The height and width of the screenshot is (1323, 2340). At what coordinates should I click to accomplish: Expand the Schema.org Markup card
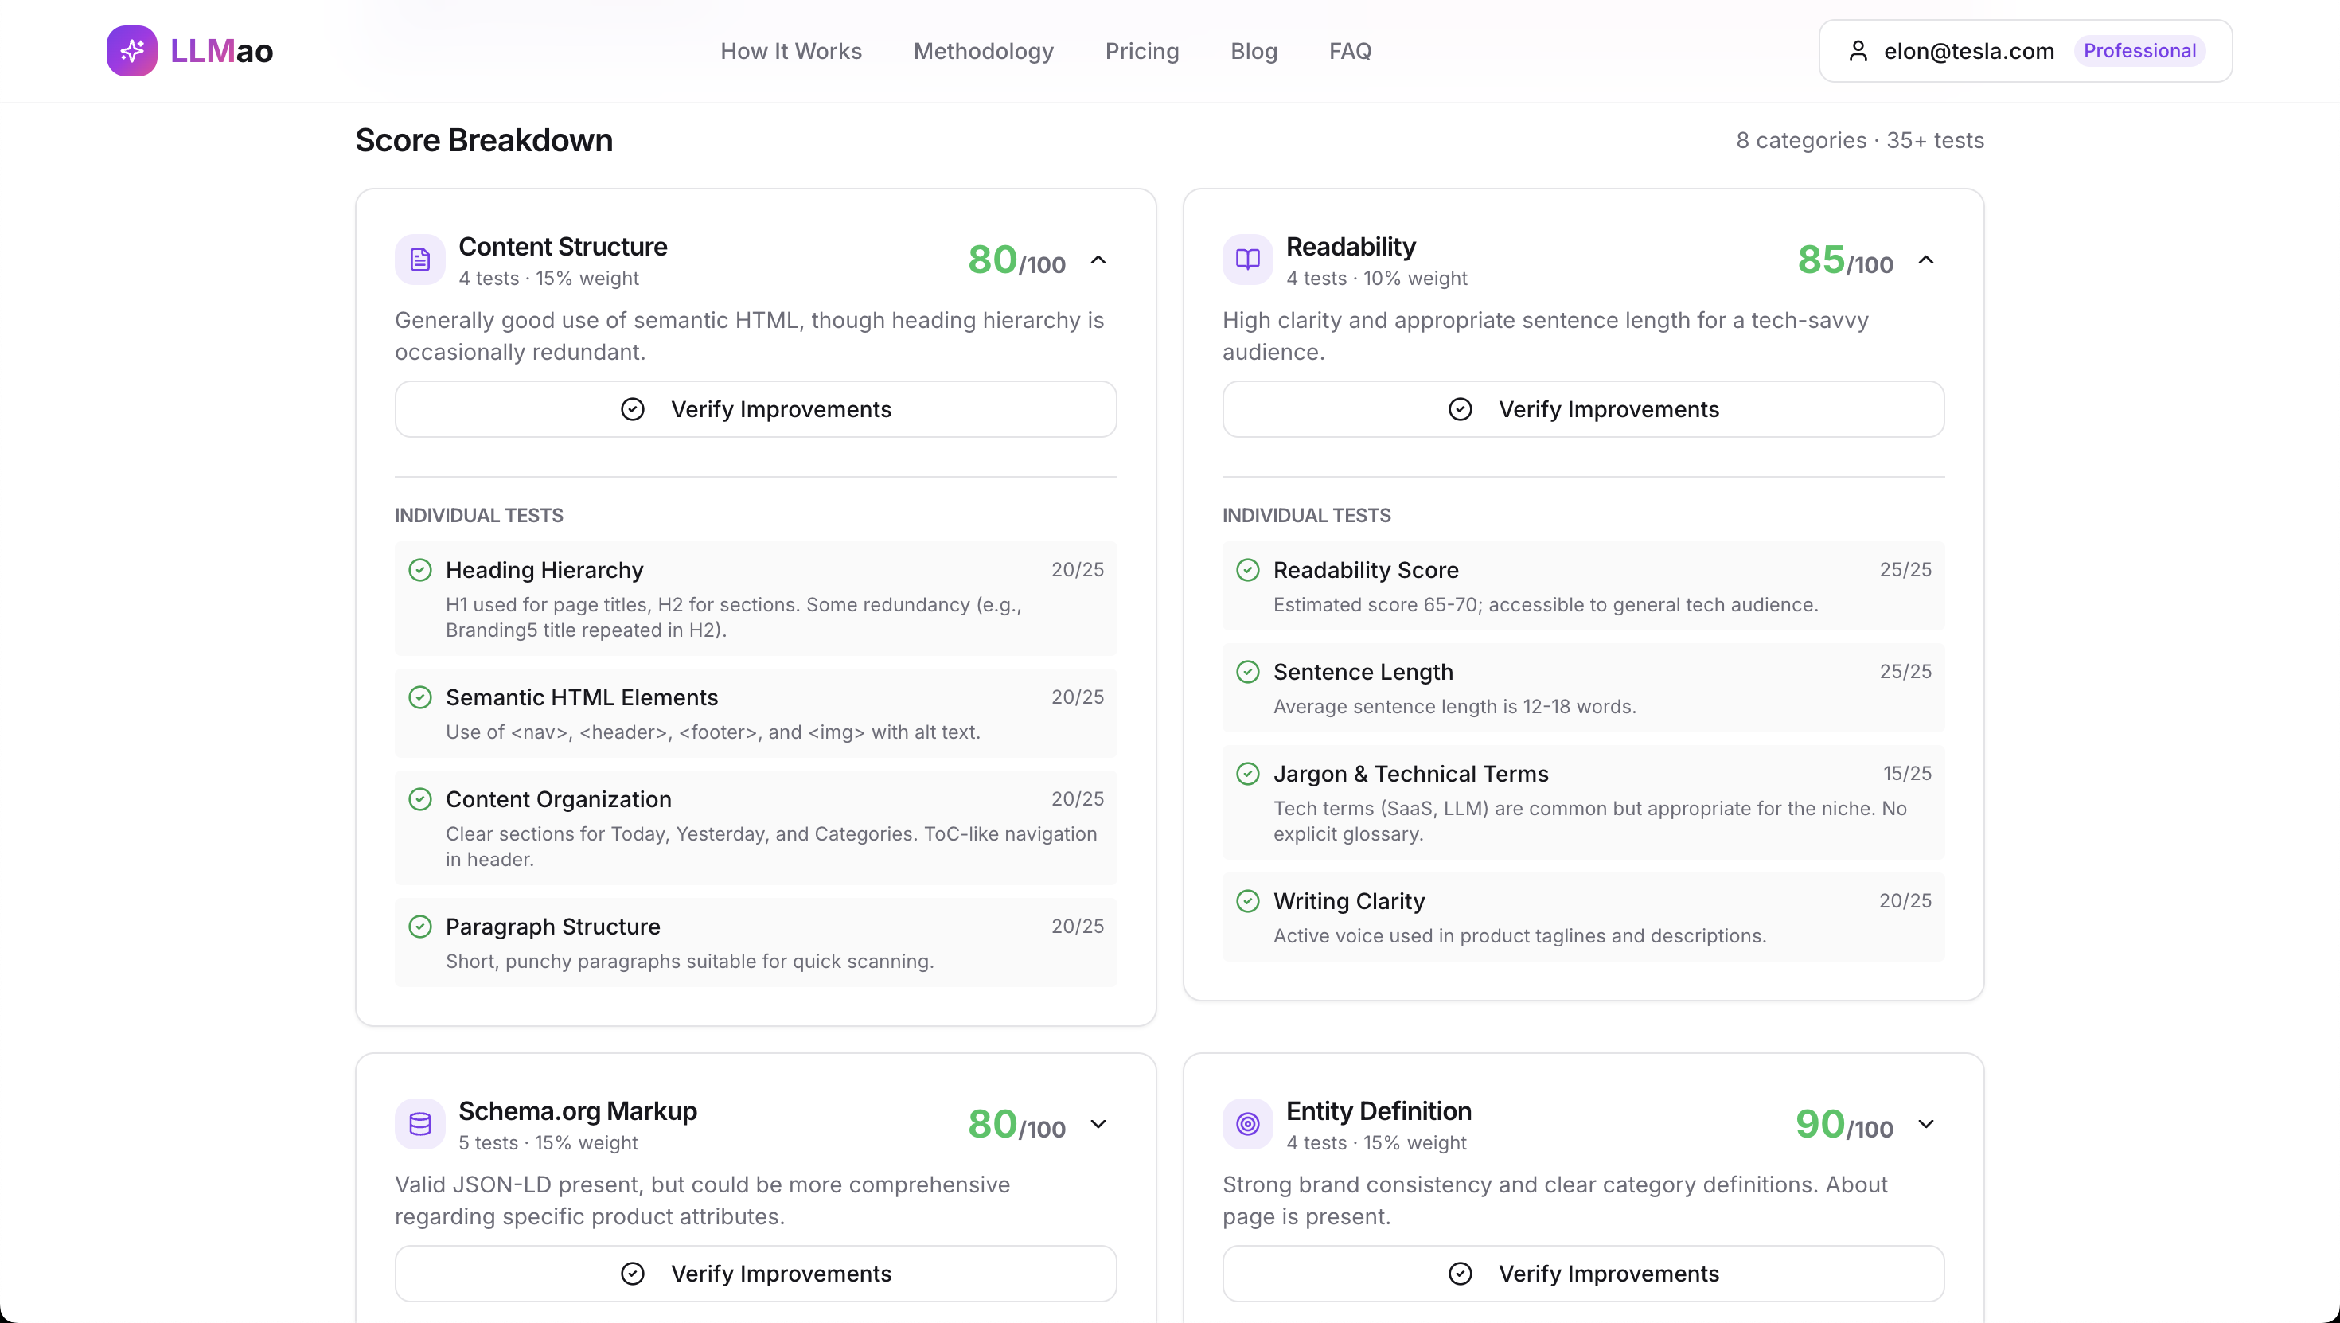[x=1098, y=1124]
